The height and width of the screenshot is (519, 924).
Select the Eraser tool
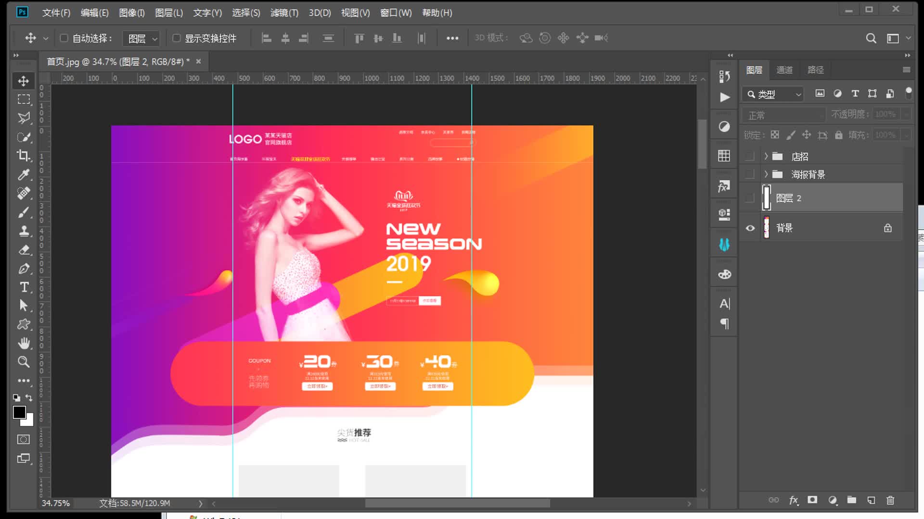click(23, 249)
